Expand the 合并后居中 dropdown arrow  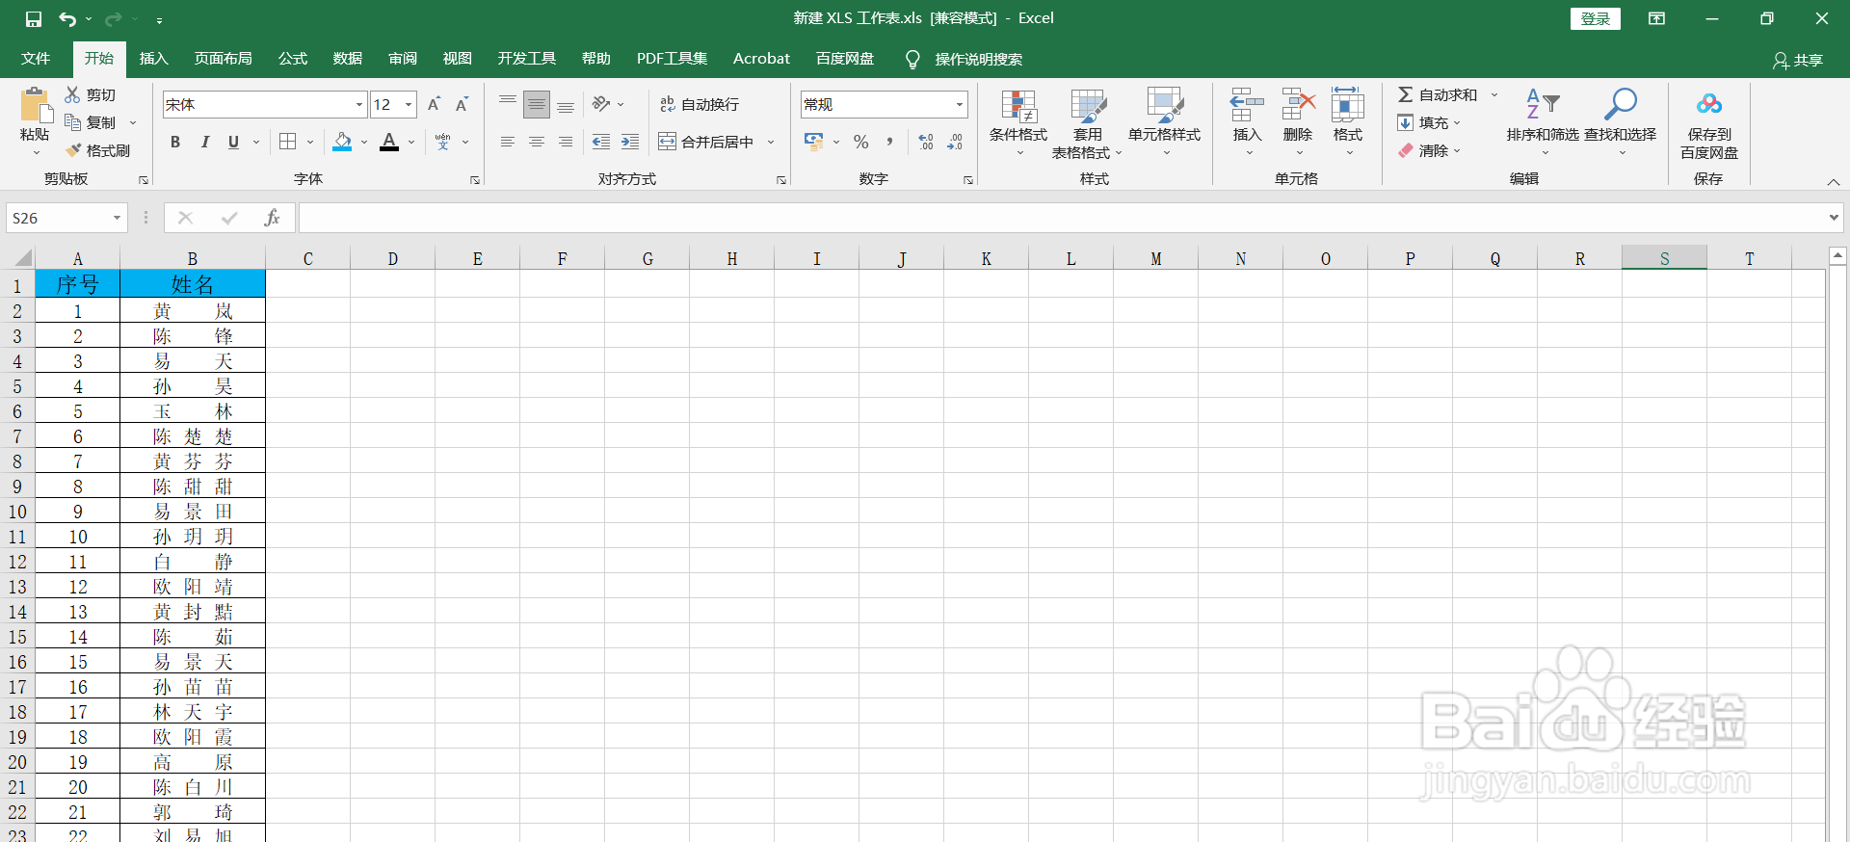tap(771, 142)
